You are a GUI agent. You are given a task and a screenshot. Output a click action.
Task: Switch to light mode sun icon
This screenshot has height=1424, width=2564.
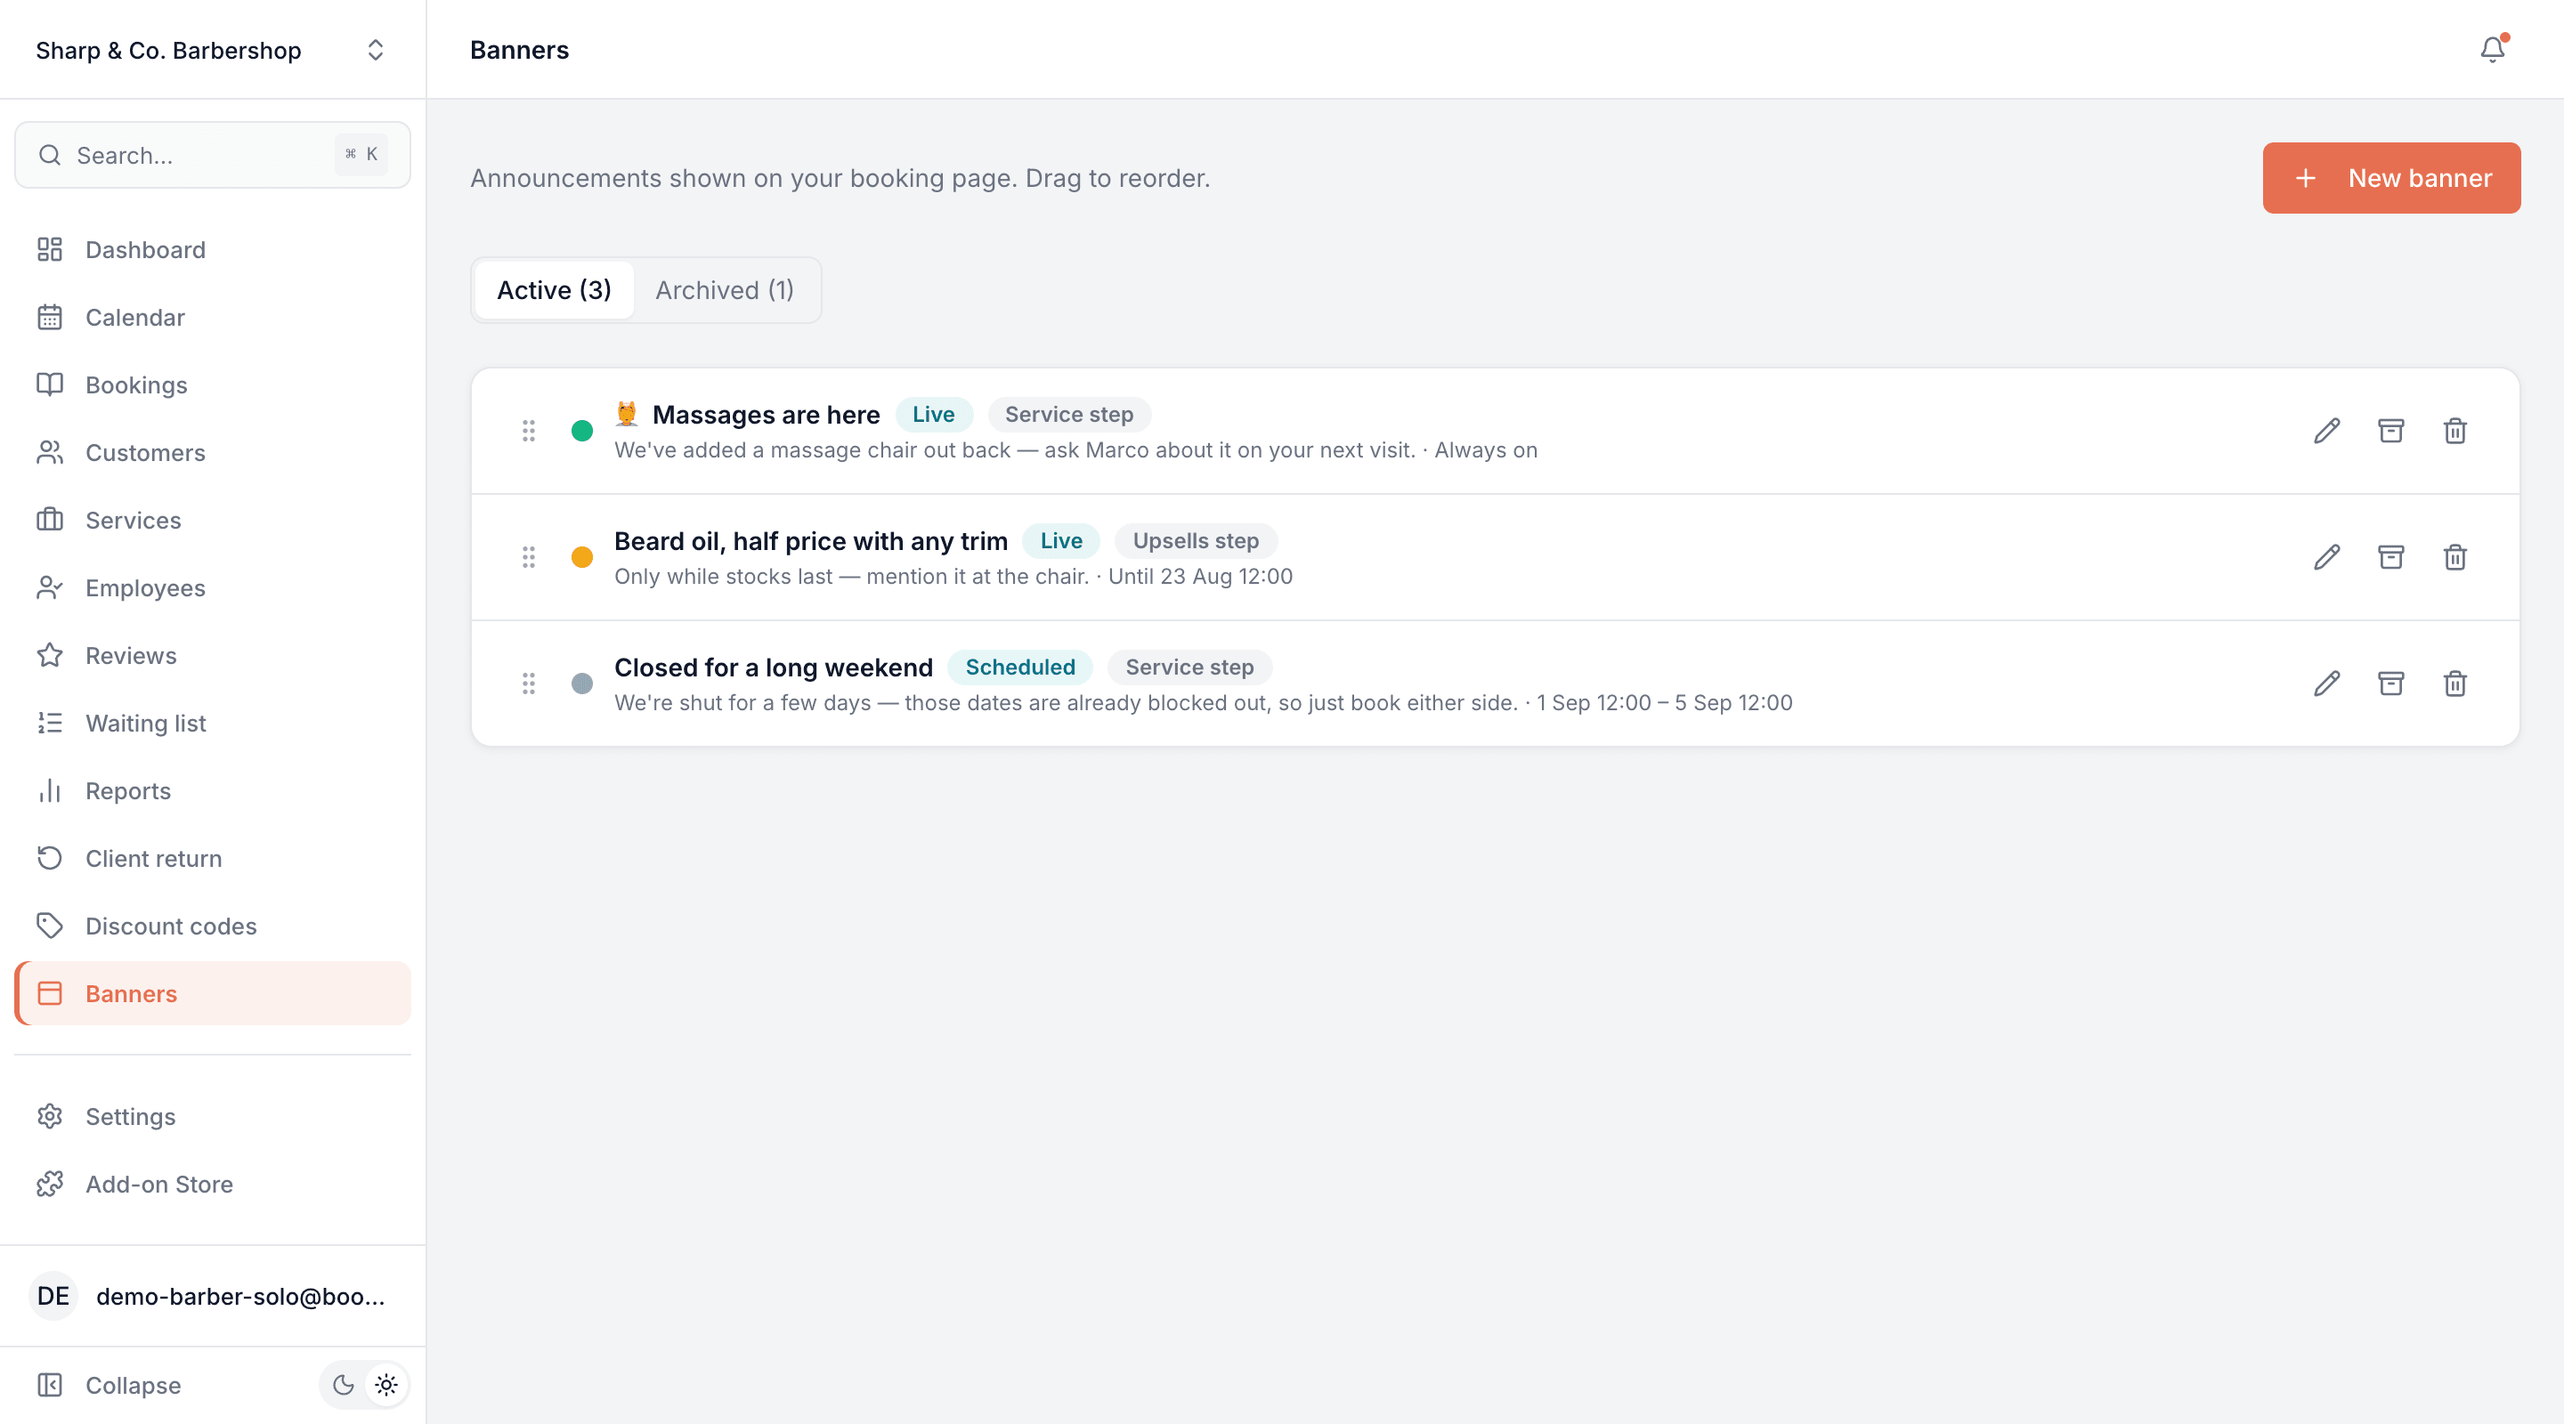click(x=386, y=1384)
